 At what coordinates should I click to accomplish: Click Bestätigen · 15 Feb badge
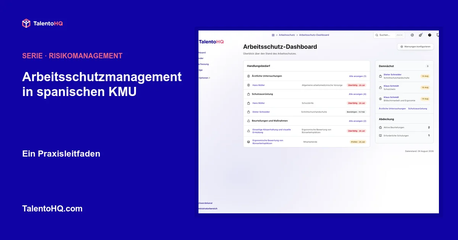[x=356, y=112]
